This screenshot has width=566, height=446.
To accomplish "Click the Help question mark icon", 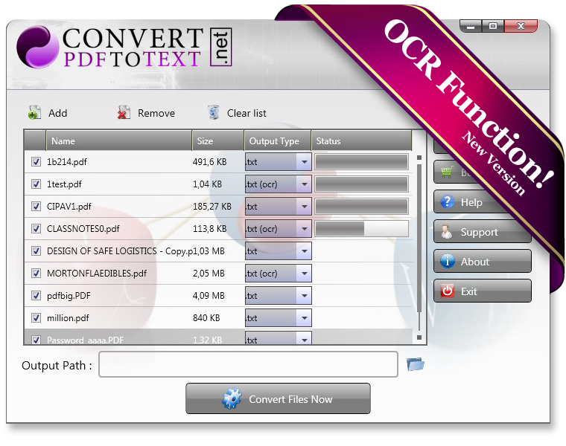I will point(448,201).
